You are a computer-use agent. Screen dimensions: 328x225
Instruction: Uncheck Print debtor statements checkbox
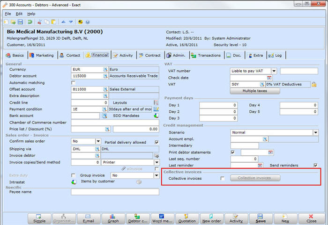[232, 152]
